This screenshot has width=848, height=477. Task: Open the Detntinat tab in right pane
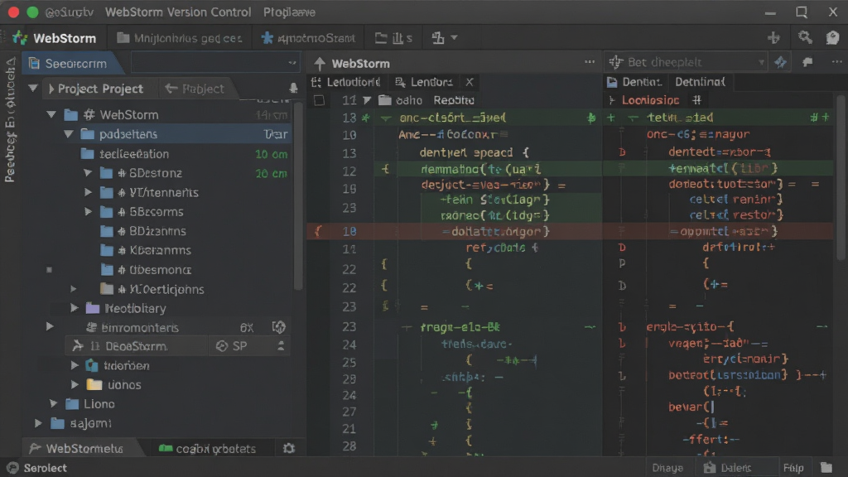(x=701, y=82)
